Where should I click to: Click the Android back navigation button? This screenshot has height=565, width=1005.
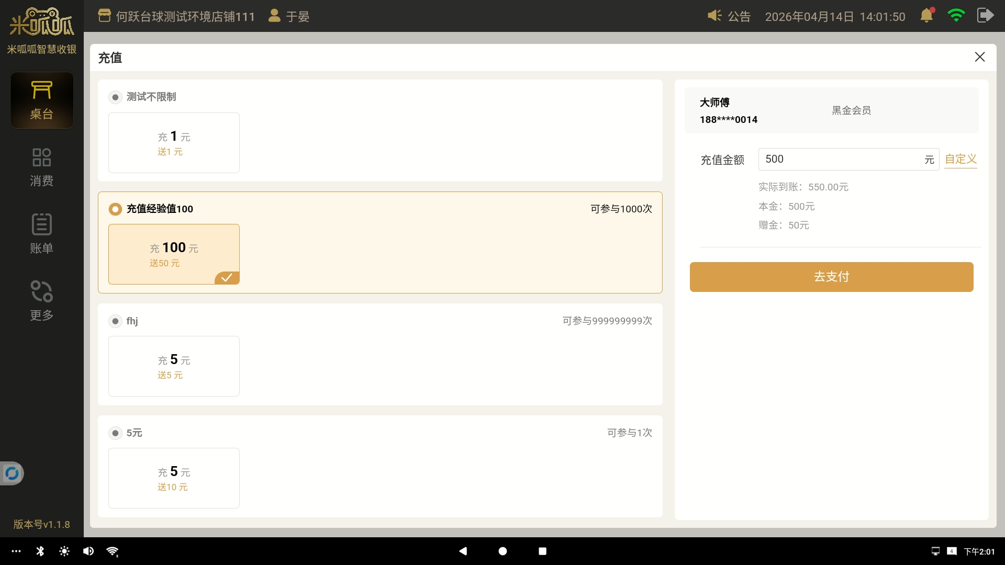coord(463,551)
